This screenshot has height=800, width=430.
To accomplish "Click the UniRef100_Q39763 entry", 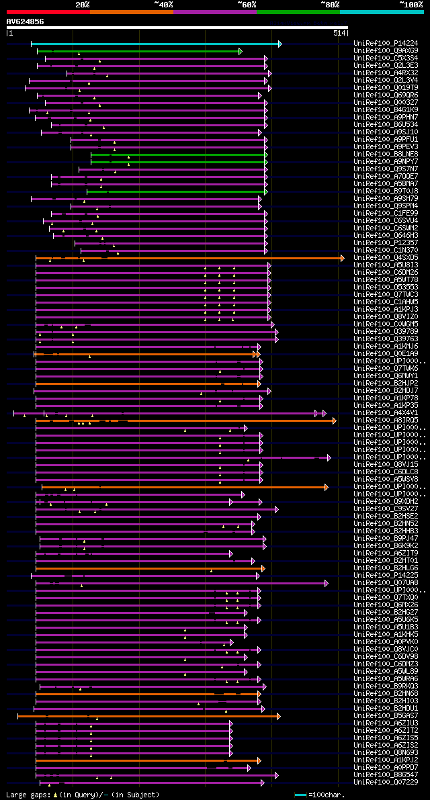I will pyautogui.click(x=386, y=339).
